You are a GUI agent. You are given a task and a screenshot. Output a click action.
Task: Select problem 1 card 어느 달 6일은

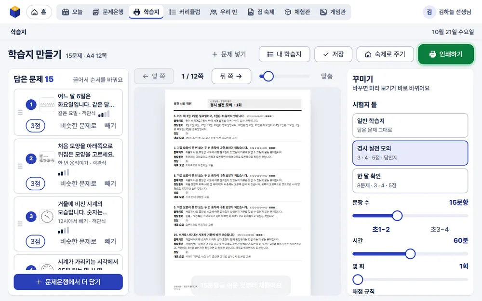68,112
